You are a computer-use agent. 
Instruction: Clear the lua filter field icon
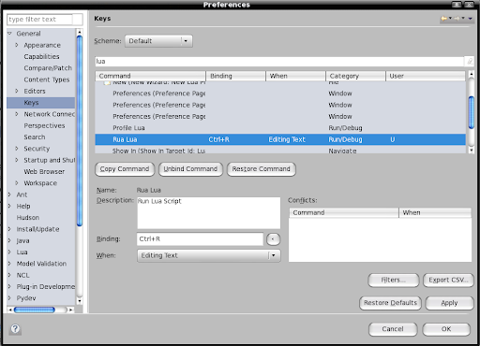[x=470, y=61]
